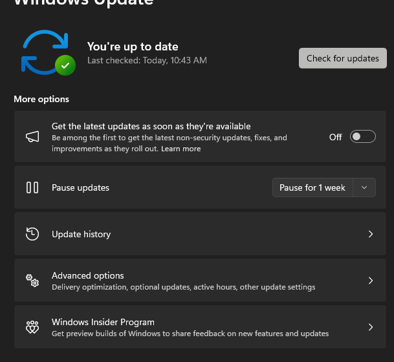Open the Learn more link

(181, 149)
